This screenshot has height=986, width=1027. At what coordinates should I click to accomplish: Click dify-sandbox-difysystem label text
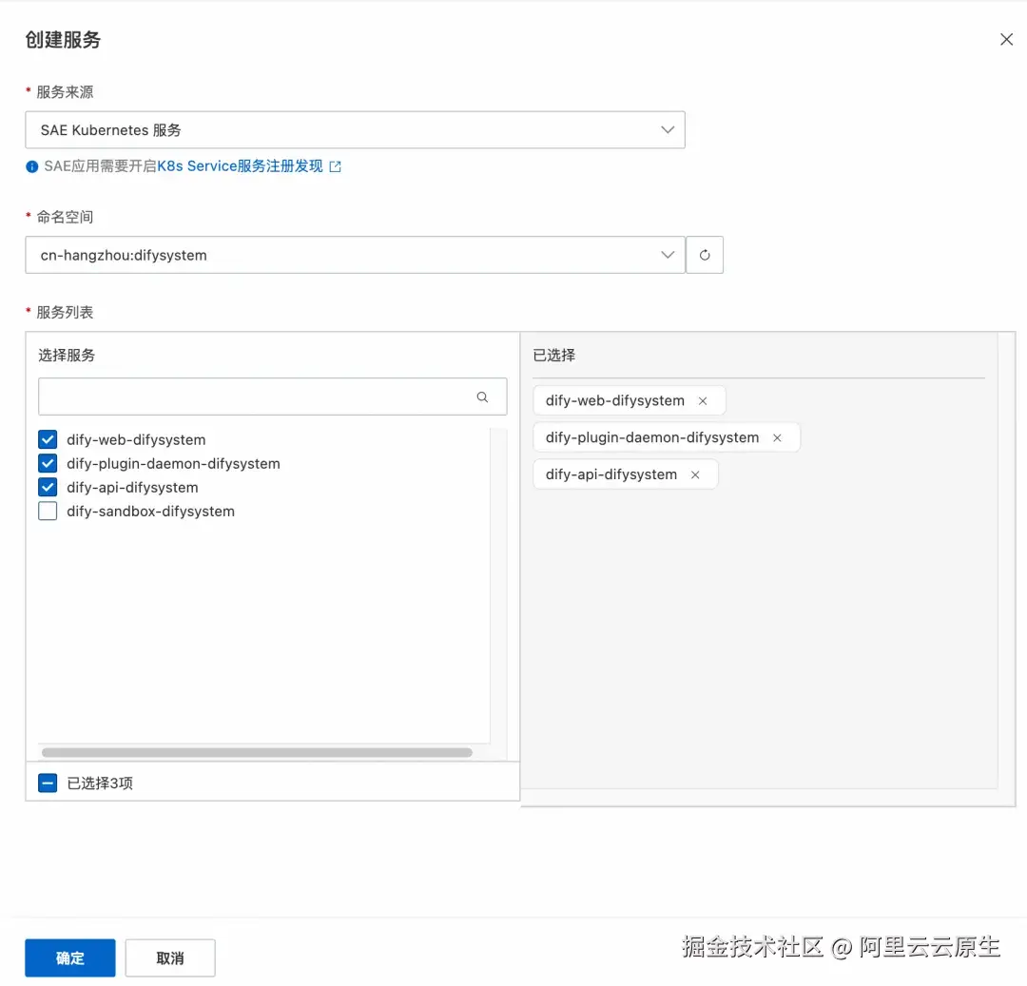pyautogui.click(x=150, y=512)
